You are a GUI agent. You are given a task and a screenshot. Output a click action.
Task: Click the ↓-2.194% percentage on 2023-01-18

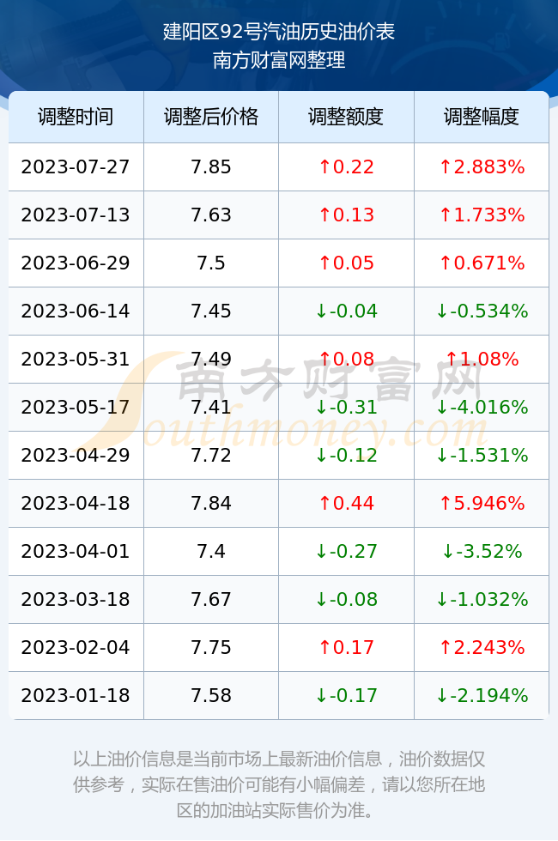tap(482, 696)
